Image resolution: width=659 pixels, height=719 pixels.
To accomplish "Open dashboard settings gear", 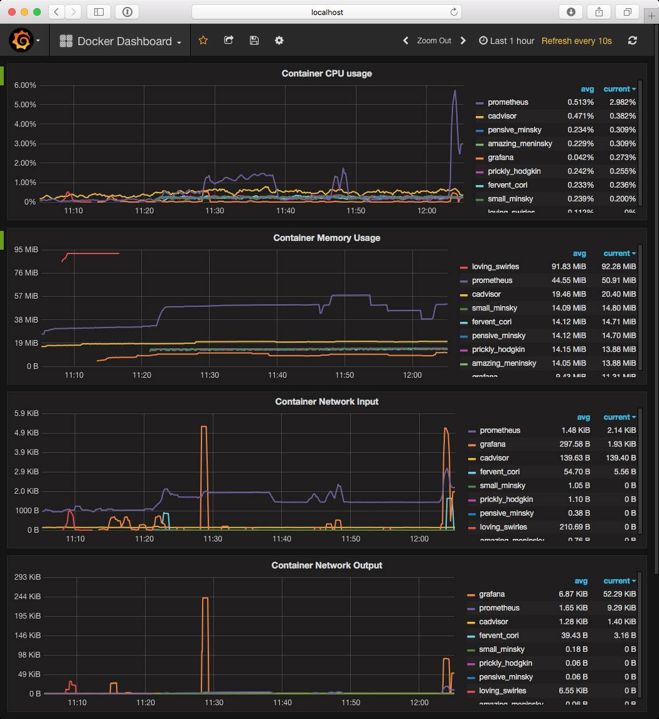I will [279, 40].
